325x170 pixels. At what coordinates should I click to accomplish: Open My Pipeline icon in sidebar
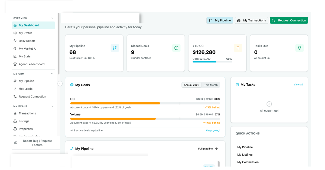(x=15, y=81)
